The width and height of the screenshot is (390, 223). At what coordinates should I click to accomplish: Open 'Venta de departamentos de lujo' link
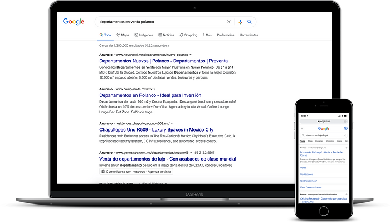[x=168, y=159]
